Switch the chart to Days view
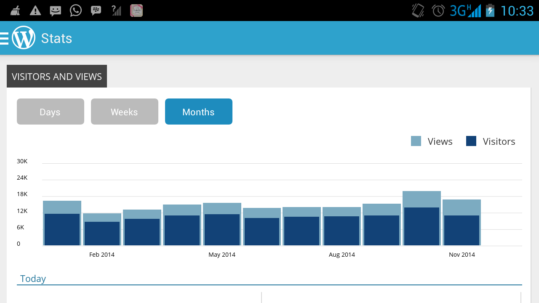Image resolution: width=539 pixels, height=303 pixels. click(x=51, y=112)
